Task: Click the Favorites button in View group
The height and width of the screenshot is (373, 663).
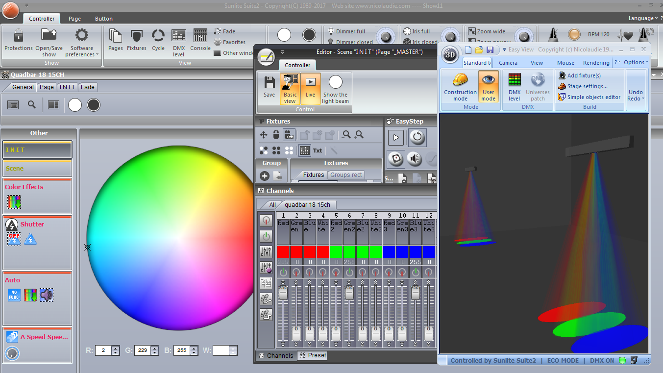Action: (230, 42)
